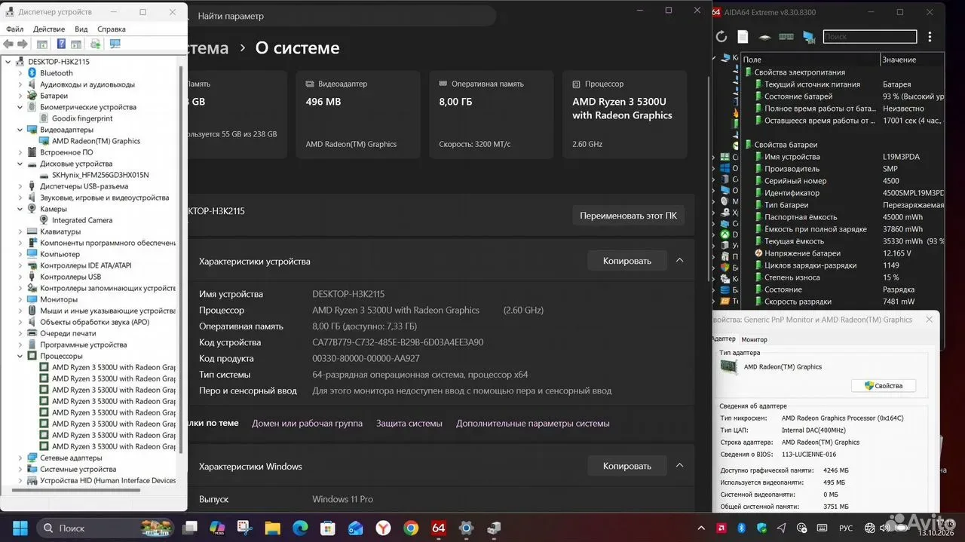This screenshot has height=542, width=965.
Task: Open File Explorer from taskbar
Action: point(272,528)
